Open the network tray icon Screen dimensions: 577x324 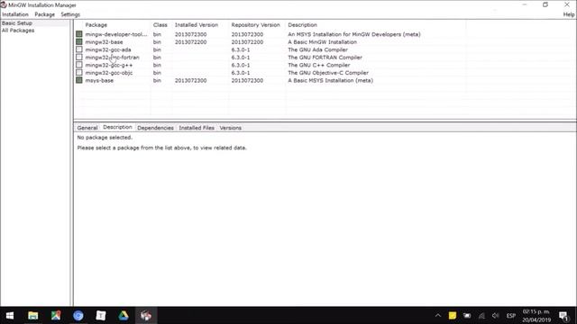coord(481,316)
